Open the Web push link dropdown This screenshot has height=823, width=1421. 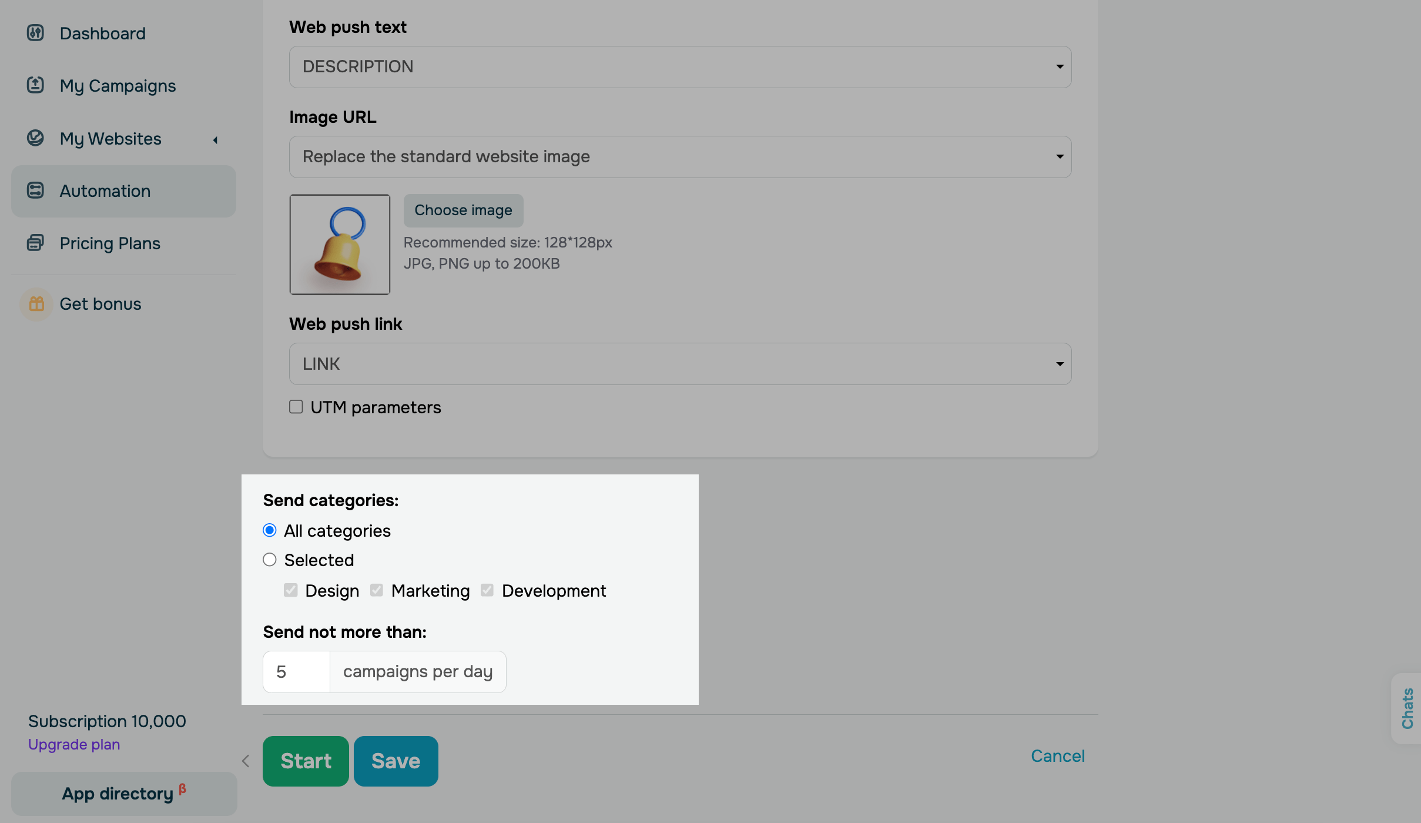point(680,364)
